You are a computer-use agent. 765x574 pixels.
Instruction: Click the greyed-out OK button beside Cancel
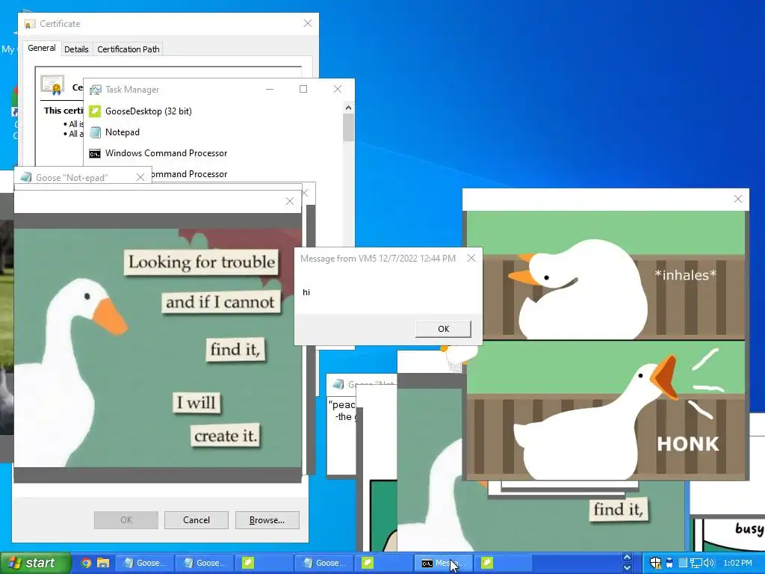[126, 520]
